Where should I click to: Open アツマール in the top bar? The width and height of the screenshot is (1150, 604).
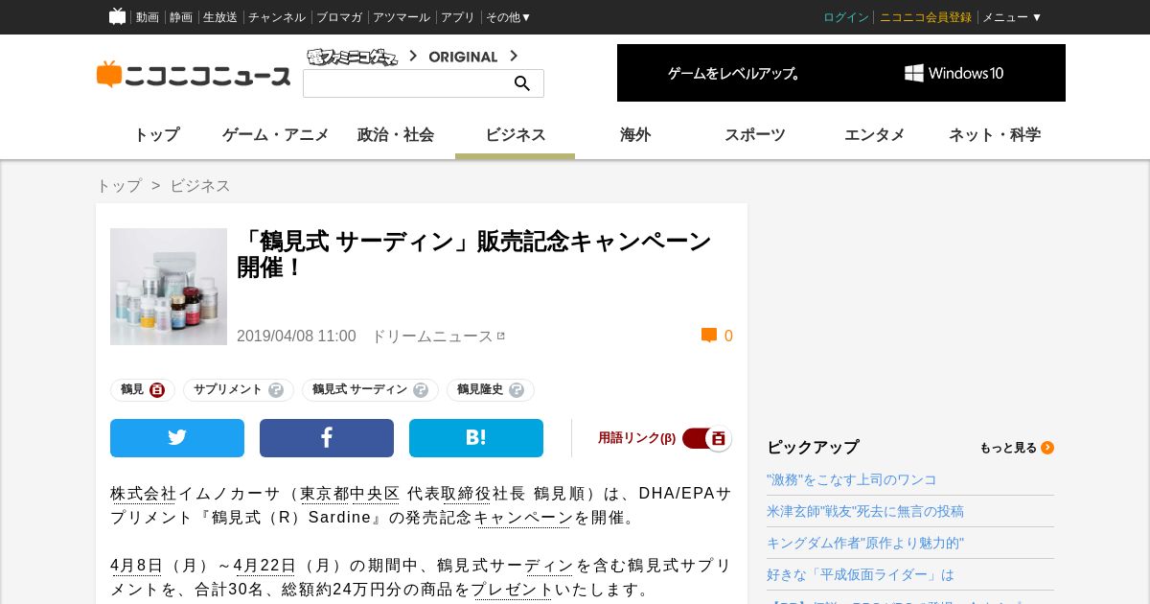pos(402,17)
